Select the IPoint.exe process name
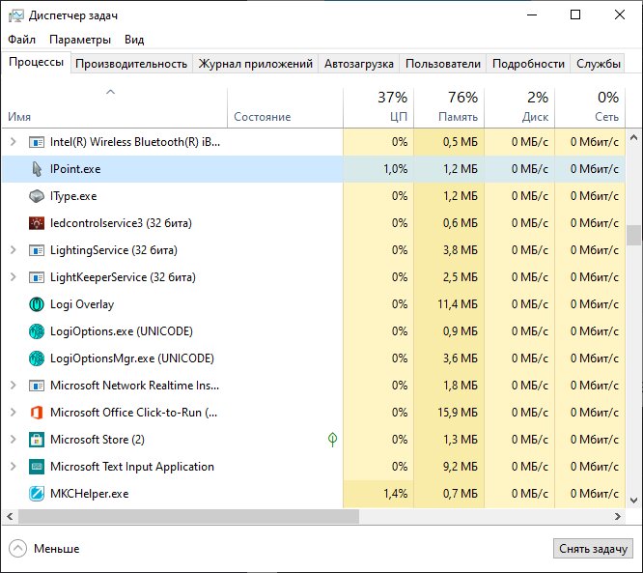 (x=75, y=169)
